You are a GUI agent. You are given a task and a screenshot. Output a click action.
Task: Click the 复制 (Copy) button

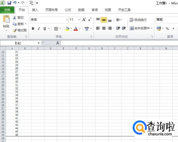(18, 24)
